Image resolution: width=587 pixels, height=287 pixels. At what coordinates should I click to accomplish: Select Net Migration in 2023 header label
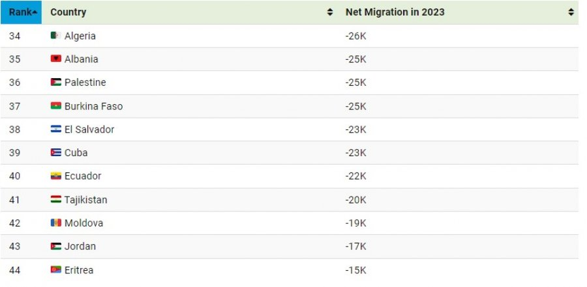tap(395, 12)
